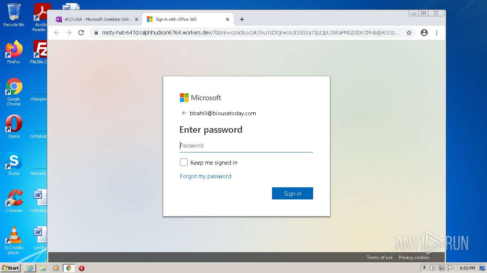Open the Terms of use link

point(379,257)
